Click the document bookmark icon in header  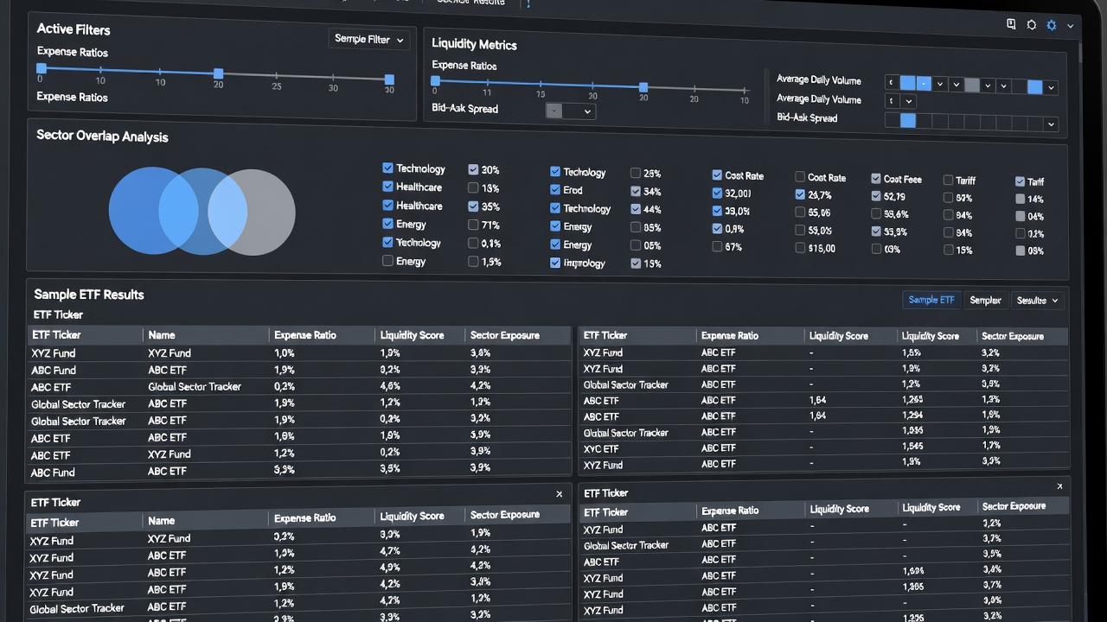[x=1011, y=24]
